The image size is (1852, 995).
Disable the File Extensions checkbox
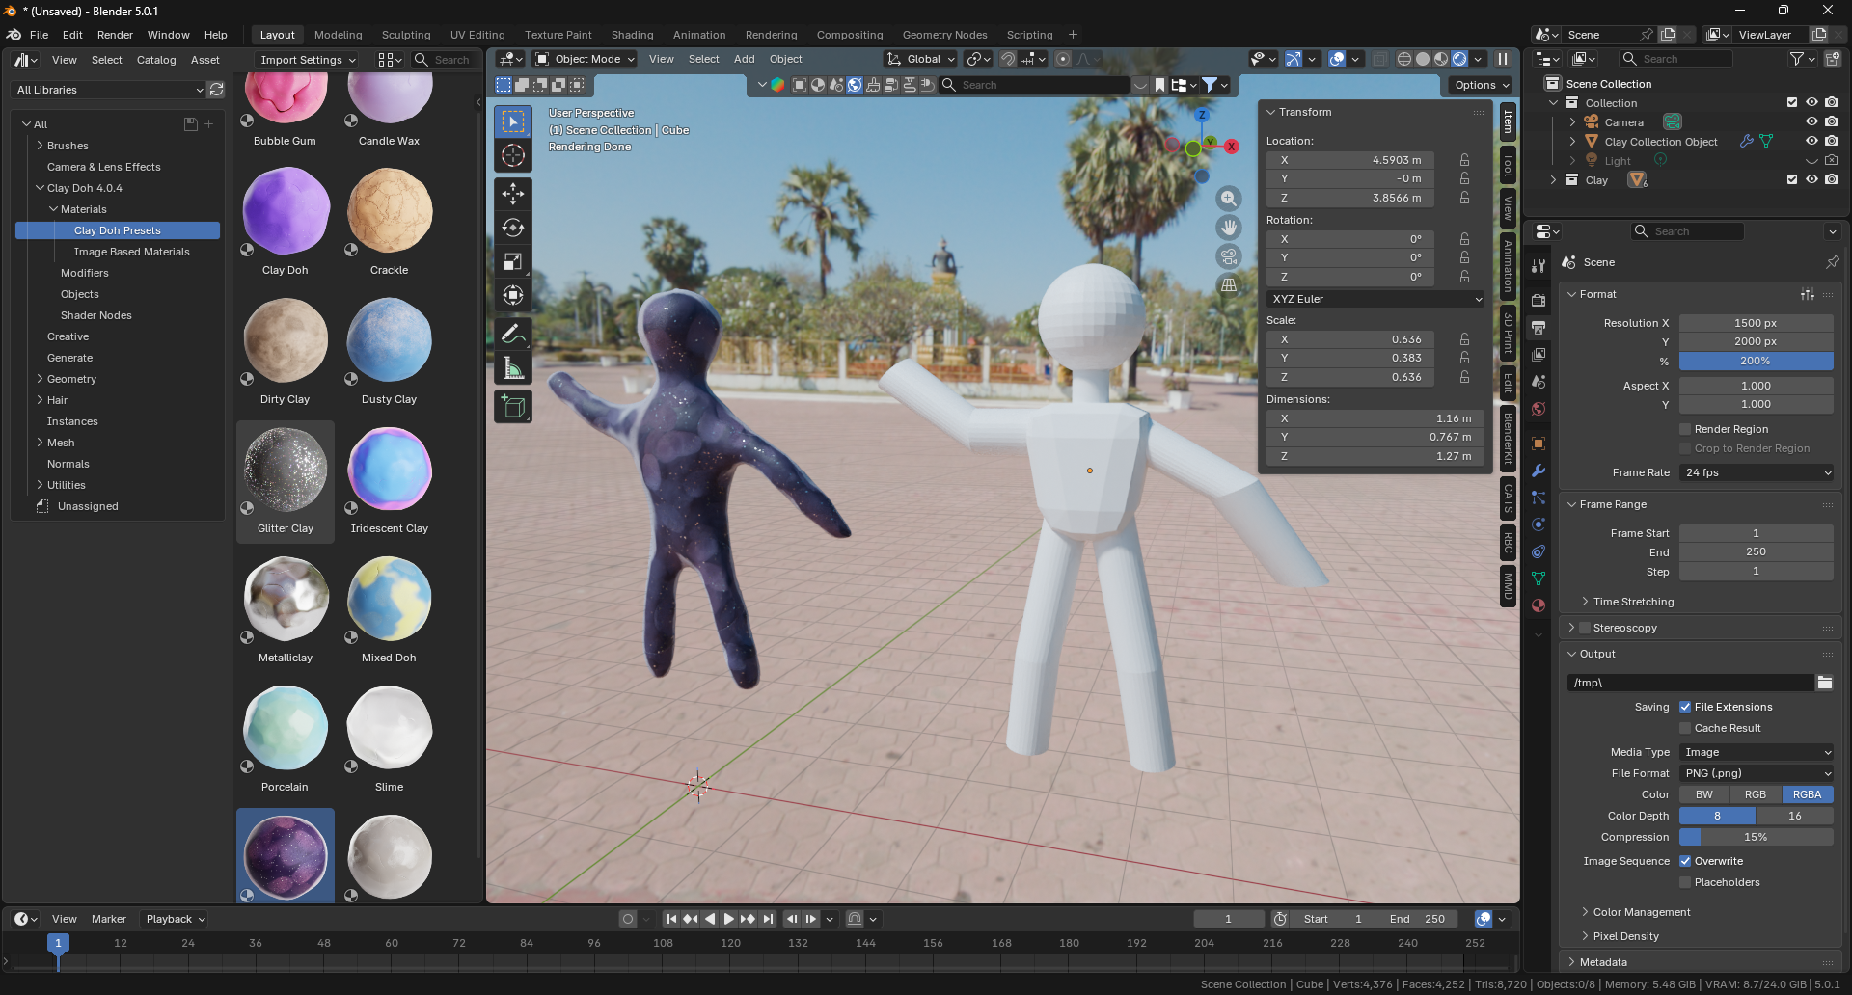[x=1685, y=707]
